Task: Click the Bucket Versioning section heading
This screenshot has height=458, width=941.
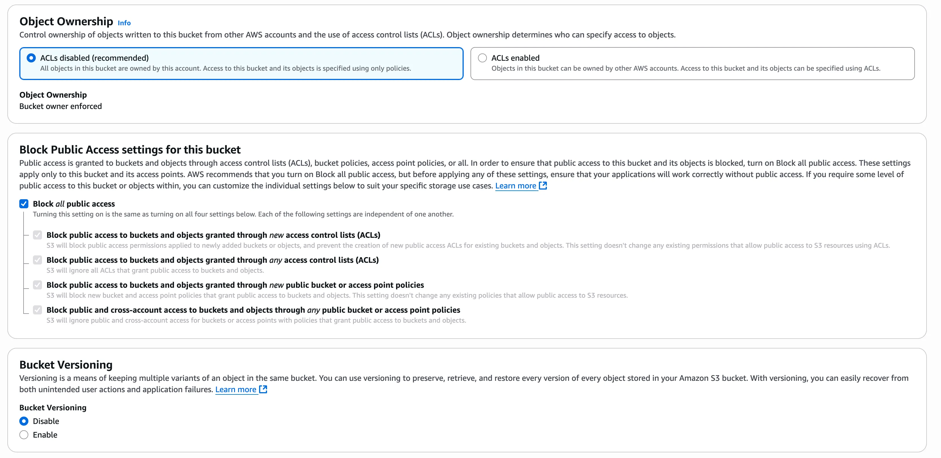Action: coord(66,365)
